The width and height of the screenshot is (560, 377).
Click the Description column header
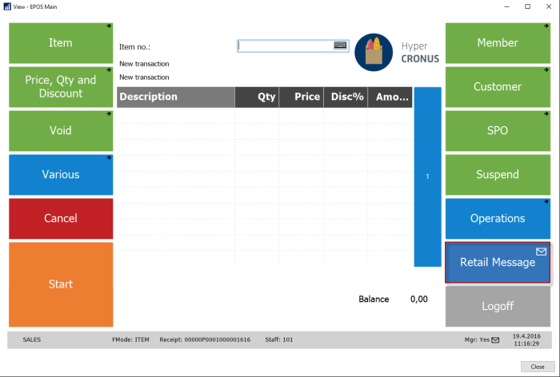[x=175, y=97]
